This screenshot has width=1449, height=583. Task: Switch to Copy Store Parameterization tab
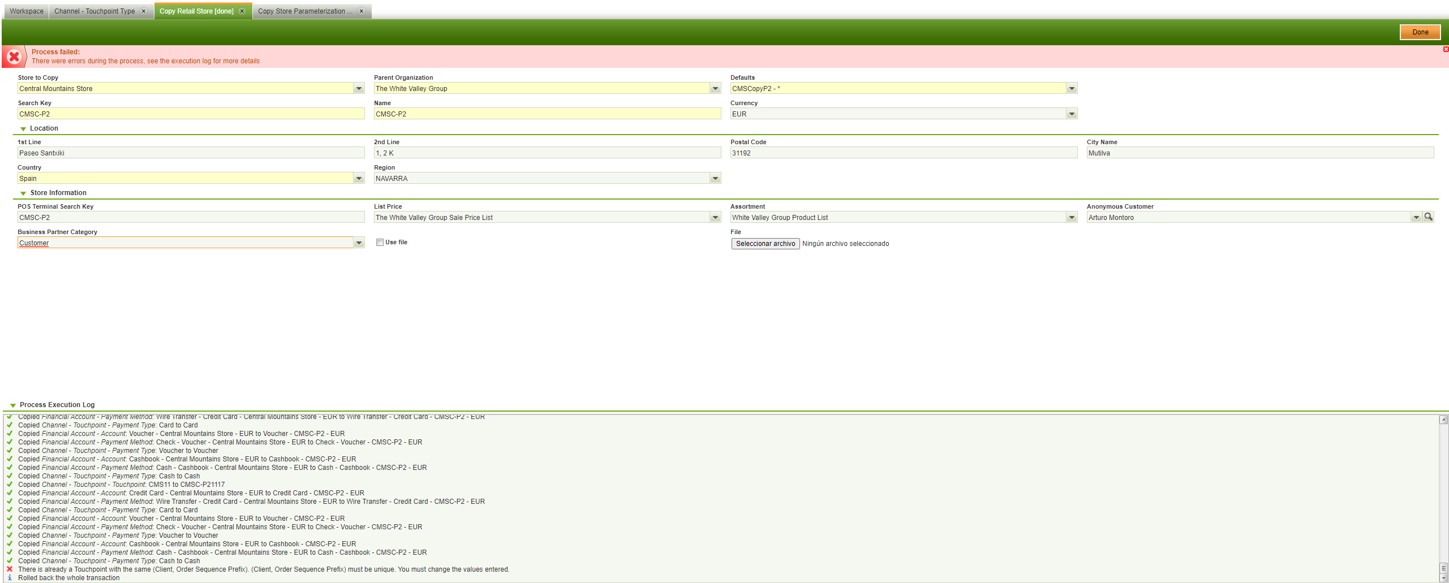point(305,11)
